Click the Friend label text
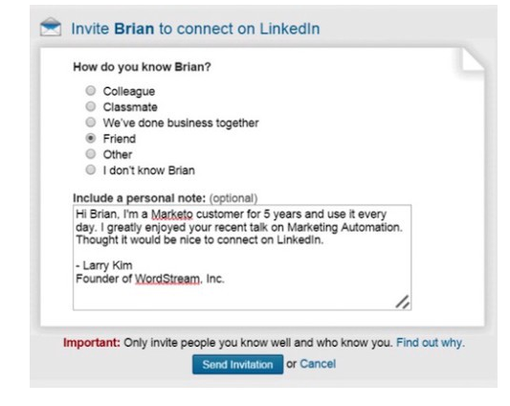Viewport: 510px width, 406px height. pyautogui.click(x=120, y=139)
